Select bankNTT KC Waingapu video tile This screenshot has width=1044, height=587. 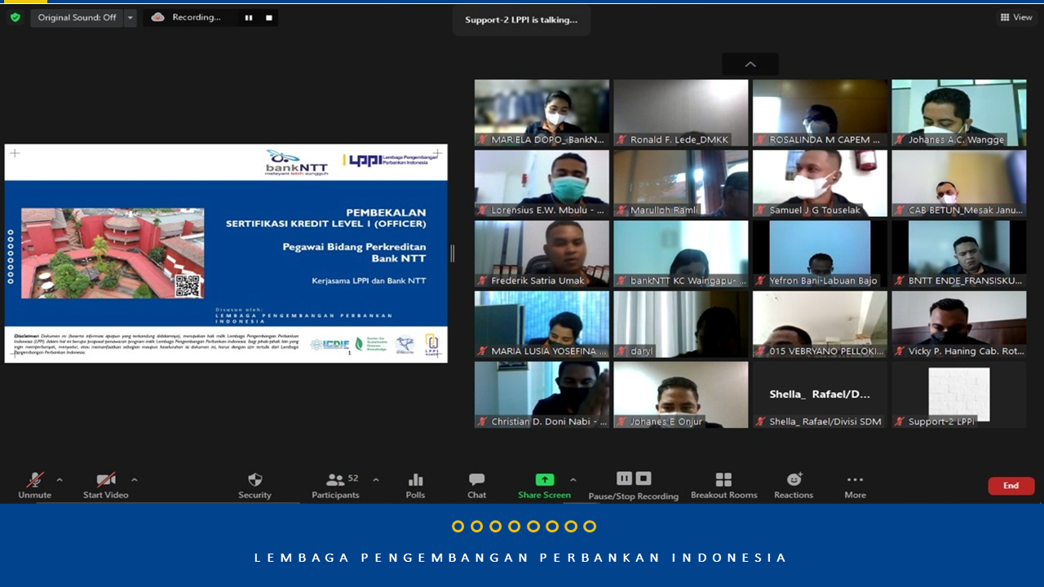coord(681,254)
